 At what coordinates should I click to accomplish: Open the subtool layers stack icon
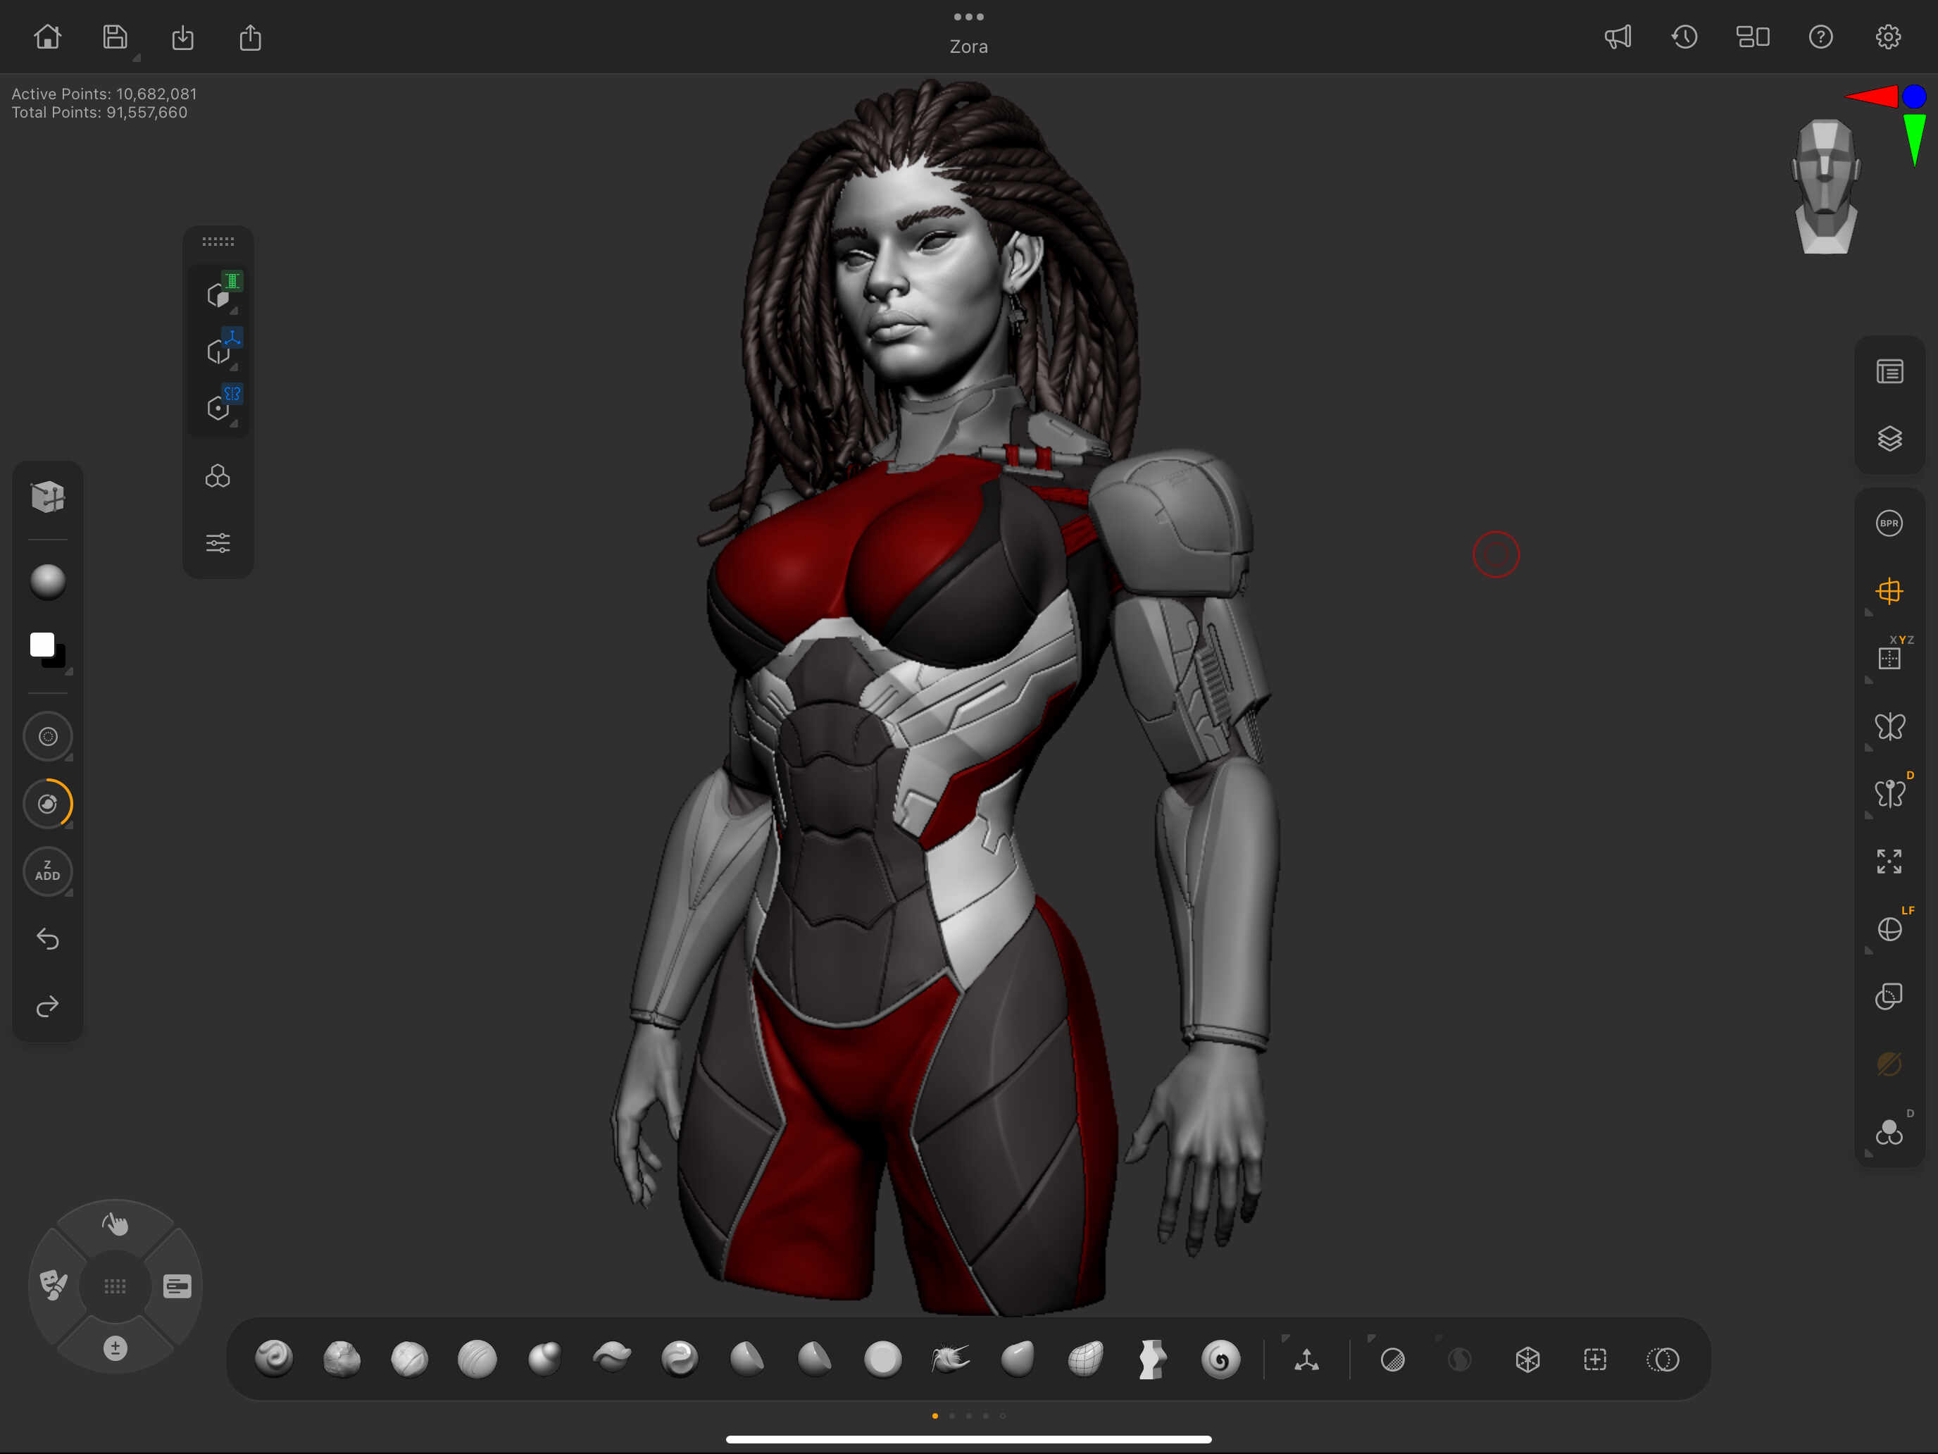point(1889,438)
